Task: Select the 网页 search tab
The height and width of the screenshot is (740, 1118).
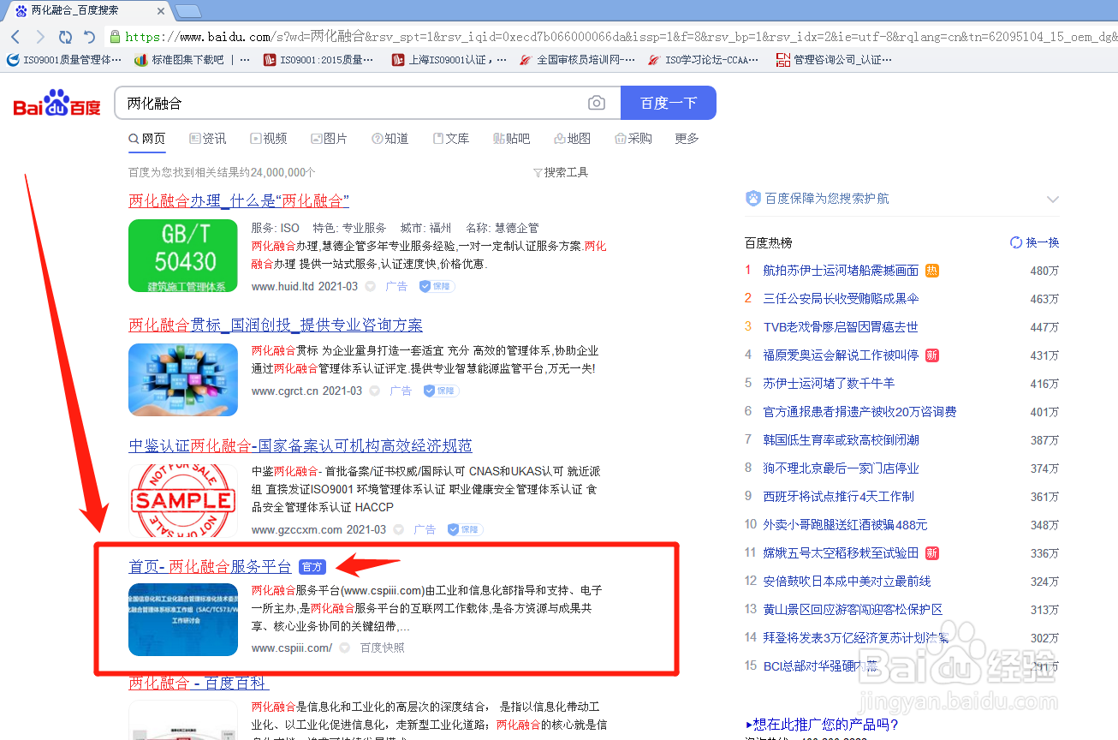Action: coord(147,139)
